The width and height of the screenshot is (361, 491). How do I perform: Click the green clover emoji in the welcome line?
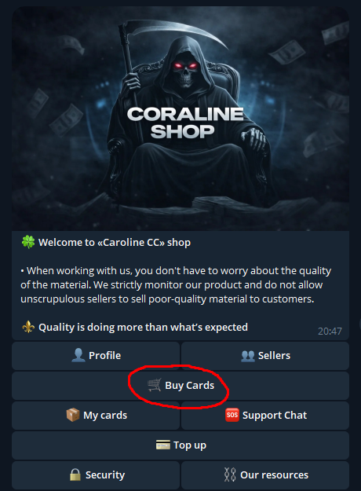click(28, 242)
